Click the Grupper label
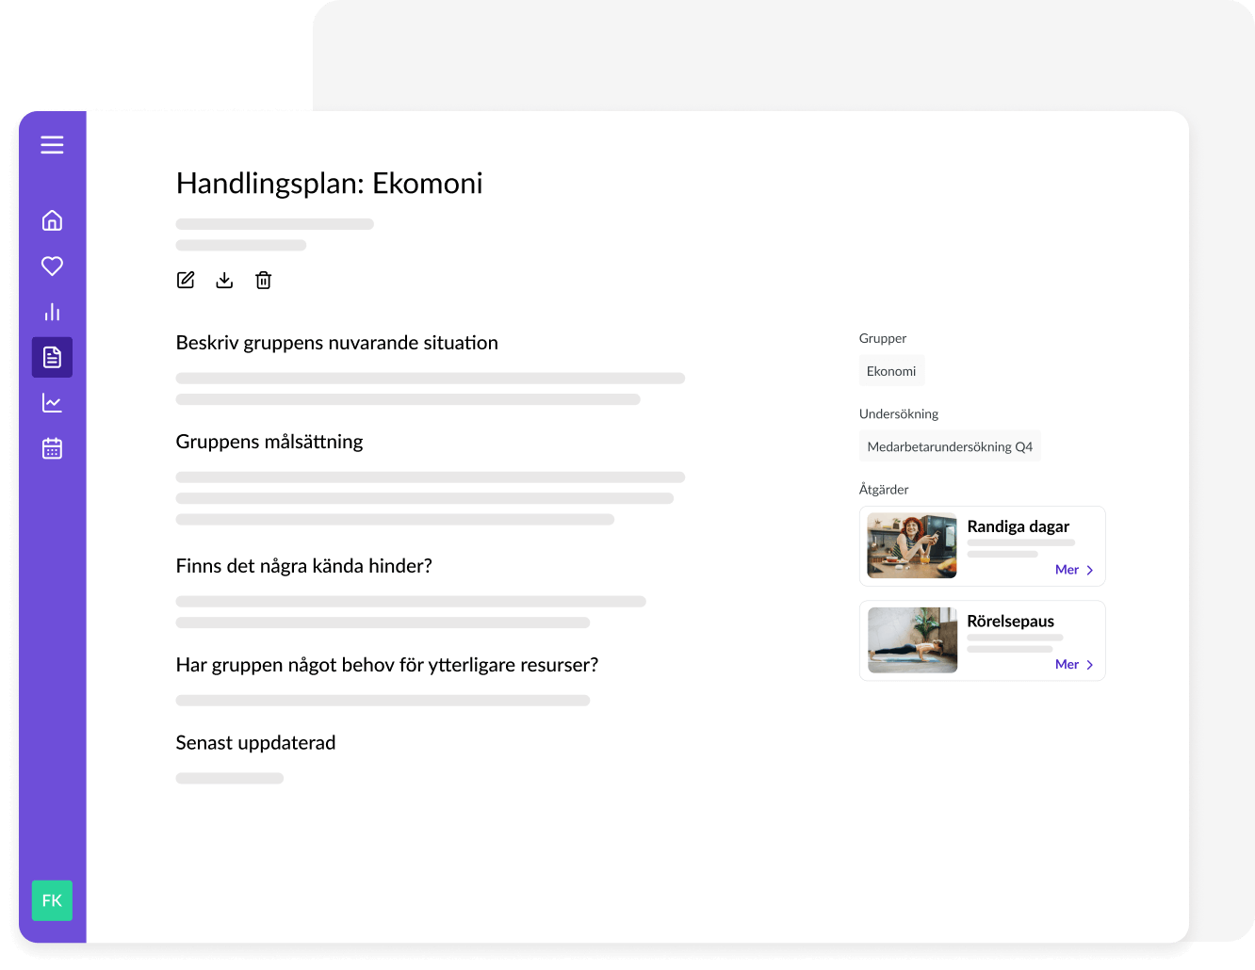The height and width of the screenshot is (970, 1255). [x=883, y=338]
